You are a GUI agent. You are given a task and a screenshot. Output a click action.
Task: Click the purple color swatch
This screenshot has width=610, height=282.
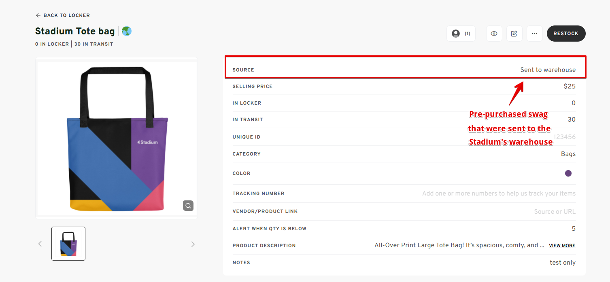coord(568,173)
